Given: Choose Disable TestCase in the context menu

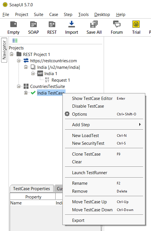Looking at the screenshot, I should [104, 106].
